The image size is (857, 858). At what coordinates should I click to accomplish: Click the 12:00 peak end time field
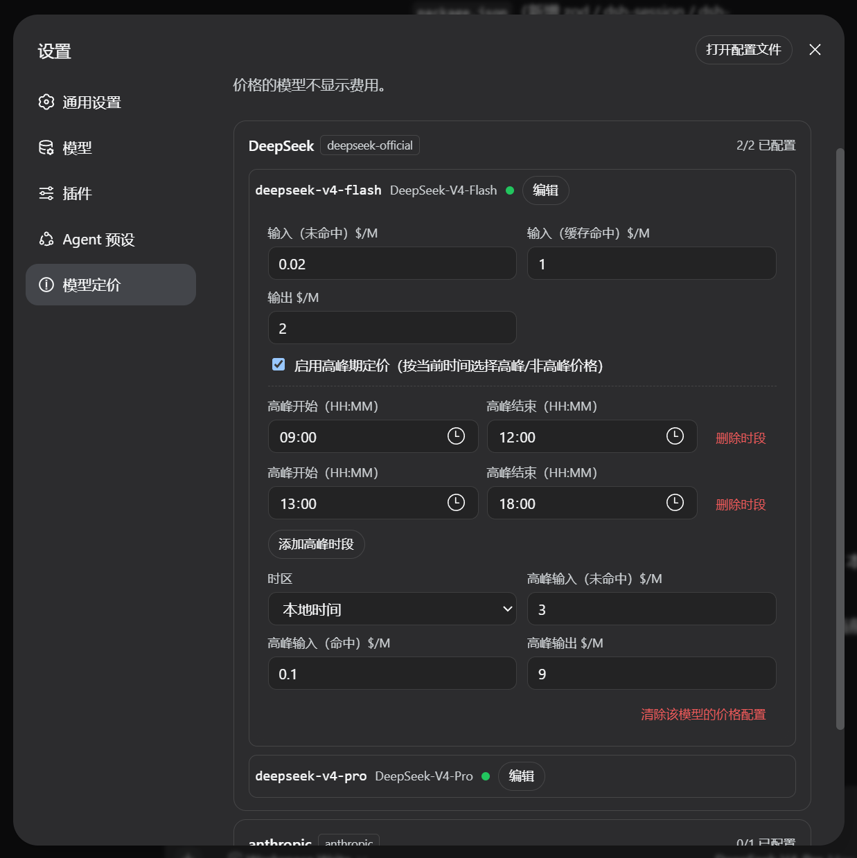pyautogui.click(x=592, y=437)
